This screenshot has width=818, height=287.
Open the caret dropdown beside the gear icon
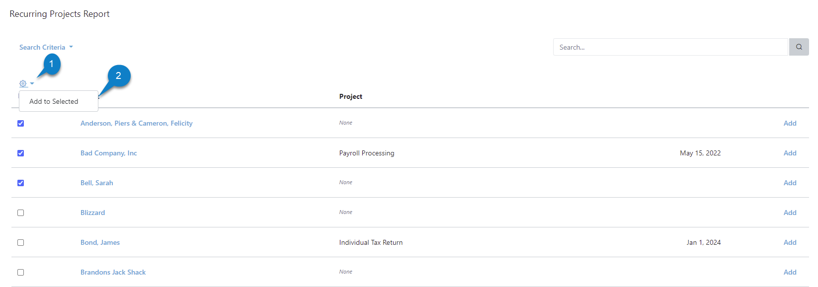click(x=32, y=83)
